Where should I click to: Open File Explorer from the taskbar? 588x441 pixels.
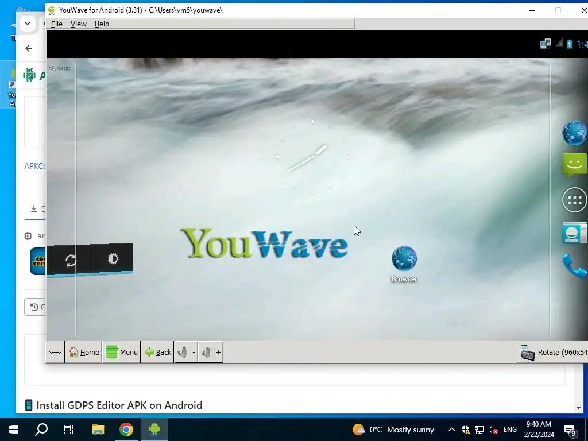(98, 430)
